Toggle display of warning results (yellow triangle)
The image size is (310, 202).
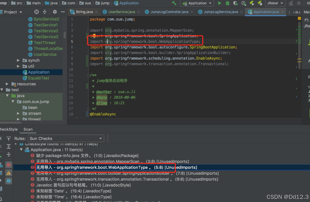9,173
